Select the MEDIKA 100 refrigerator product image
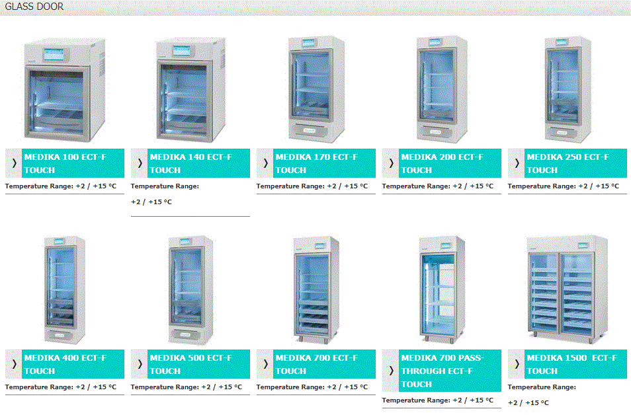This screenshot has height=415, width=631. 64,90
